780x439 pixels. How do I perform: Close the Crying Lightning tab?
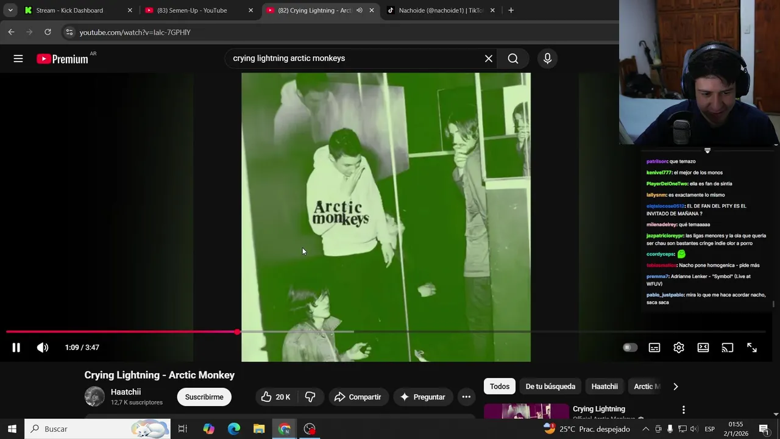372,10
